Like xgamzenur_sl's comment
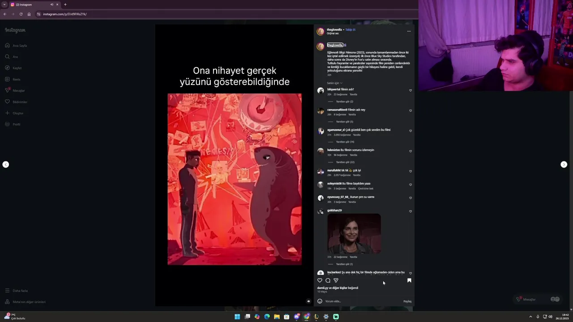 pyautogui.click(x=411, y=131)
